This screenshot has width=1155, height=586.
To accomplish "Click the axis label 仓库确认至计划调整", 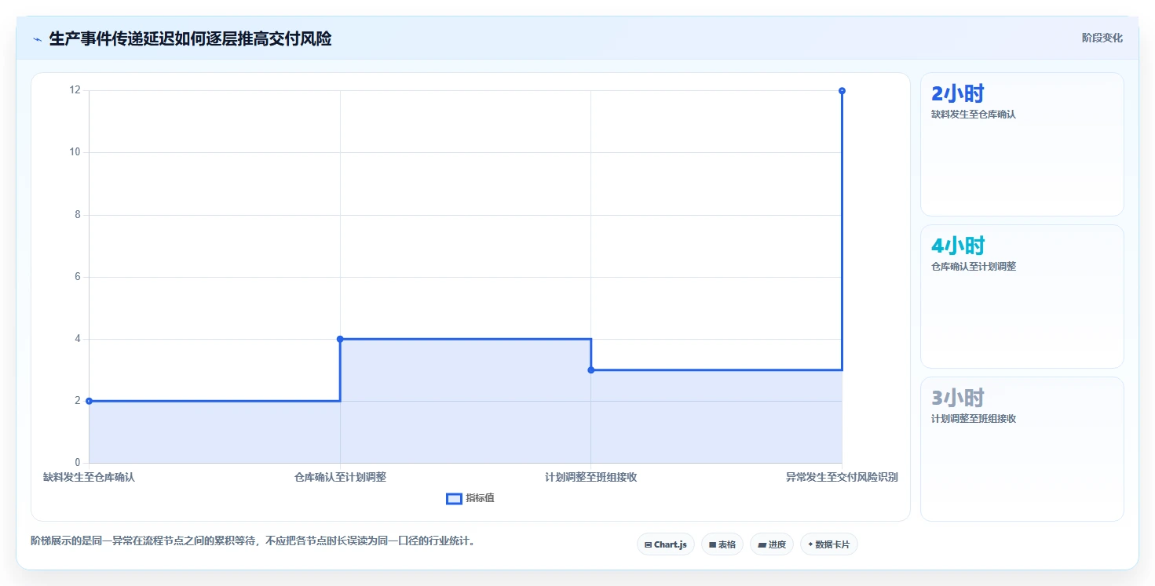I will [x=340, y=477].
